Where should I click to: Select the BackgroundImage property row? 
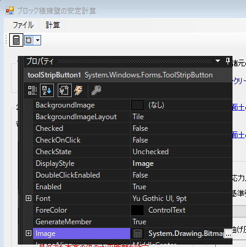(133, 105)
